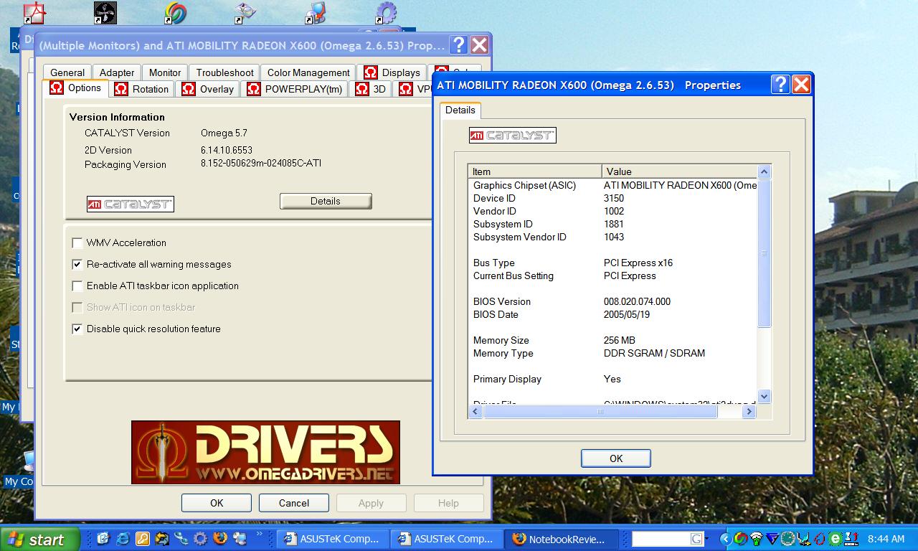Switch to the Troubleshoot tab
Screen dimensions: 918x551
[x=225, y=72]
